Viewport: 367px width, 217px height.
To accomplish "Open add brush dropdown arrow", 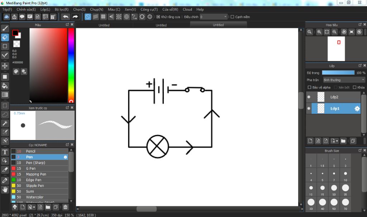I will click(34, 207).
